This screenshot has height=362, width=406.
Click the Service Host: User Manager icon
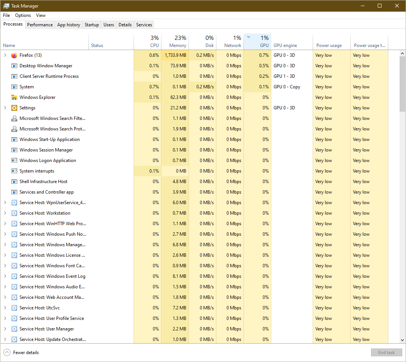[14, 329]
